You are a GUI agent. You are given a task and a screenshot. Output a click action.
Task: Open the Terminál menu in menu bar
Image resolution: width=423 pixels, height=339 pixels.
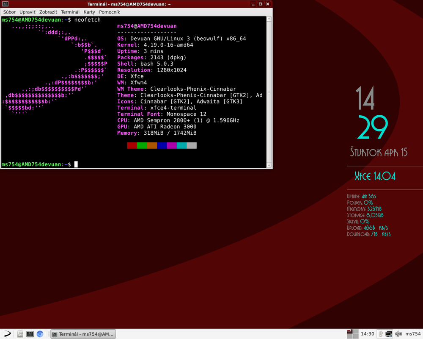[70, 12]
